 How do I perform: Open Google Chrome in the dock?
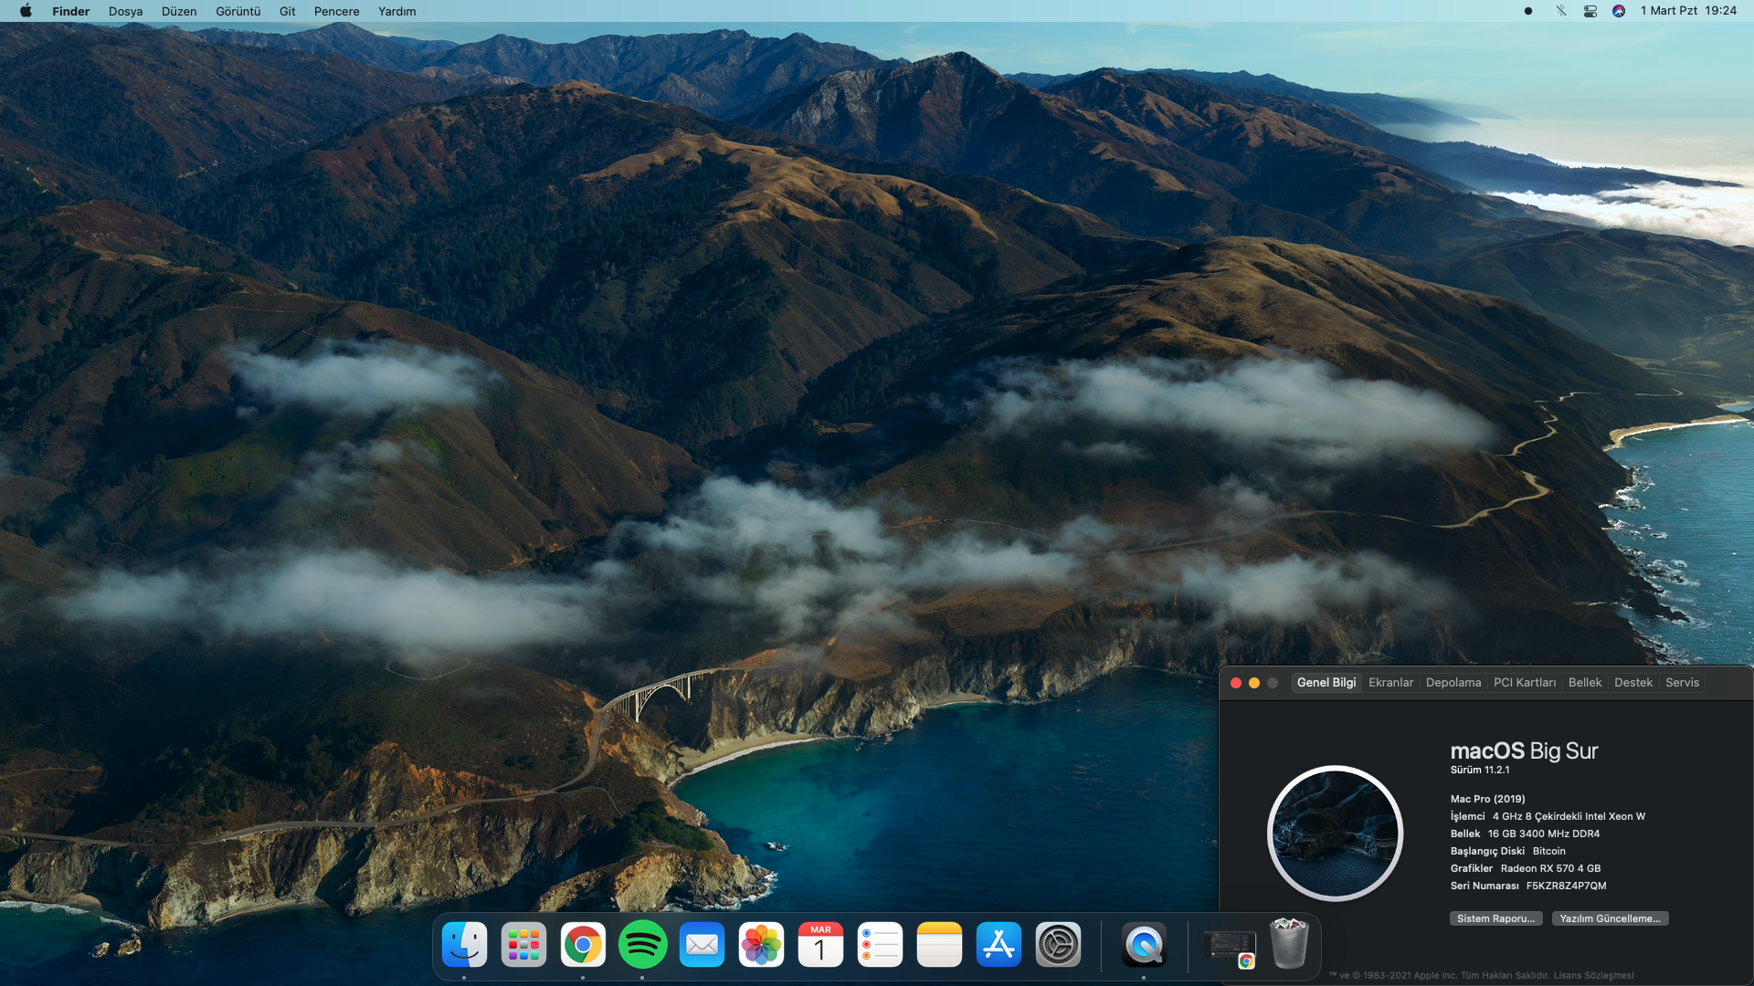(583, 944)
